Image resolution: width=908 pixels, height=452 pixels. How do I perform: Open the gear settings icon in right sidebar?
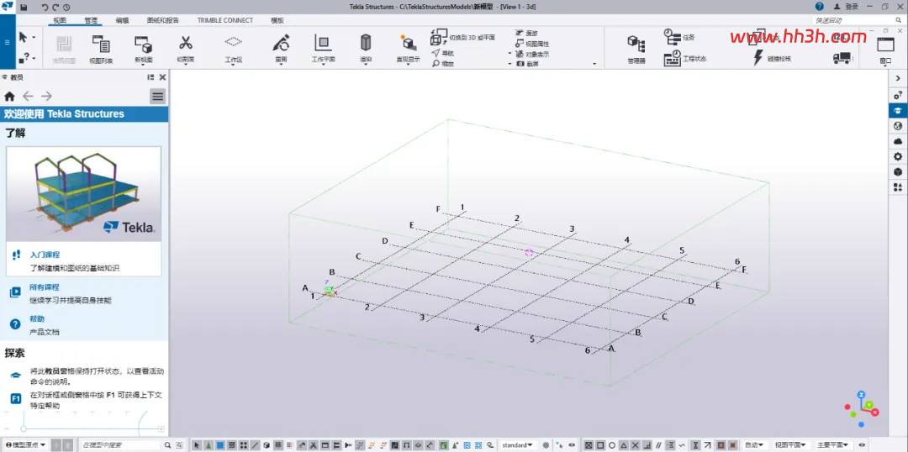point(898,156)
